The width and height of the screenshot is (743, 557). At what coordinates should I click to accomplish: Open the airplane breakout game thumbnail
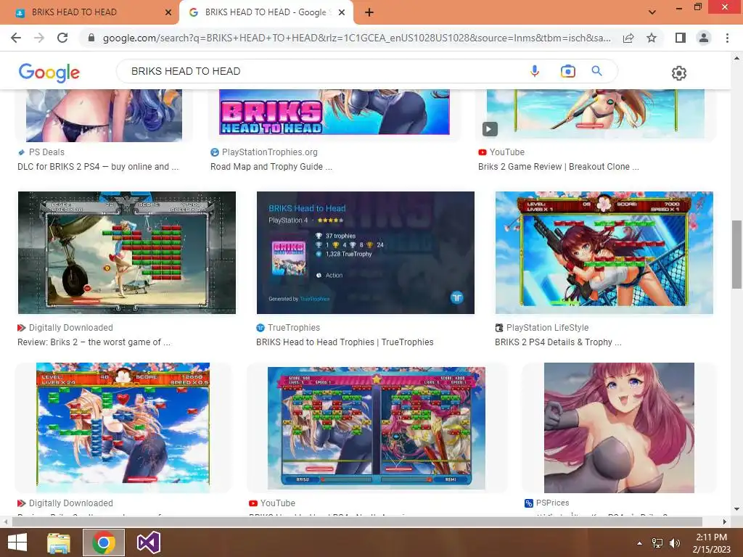coord(126,252)
